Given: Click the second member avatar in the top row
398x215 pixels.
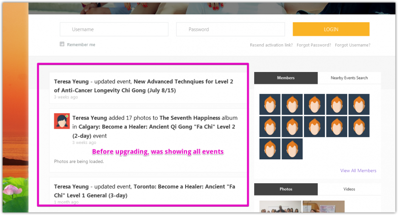Looking at the screenshot, I should (x=292, y=104).
